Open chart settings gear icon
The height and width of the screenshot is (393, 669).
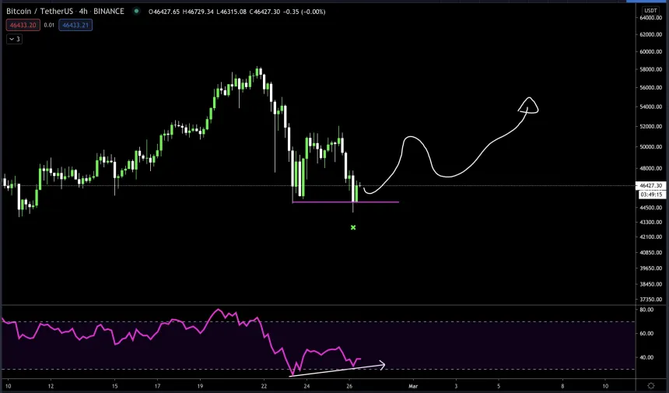tap(651, 386)
